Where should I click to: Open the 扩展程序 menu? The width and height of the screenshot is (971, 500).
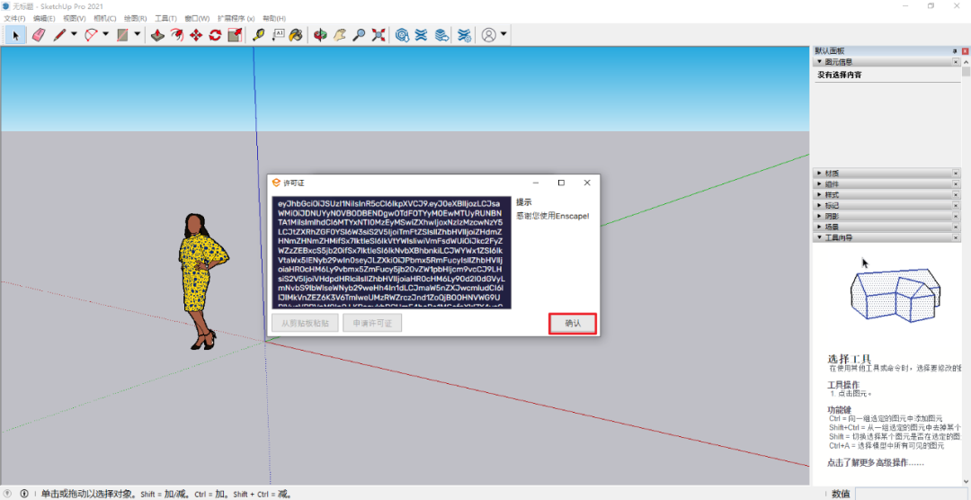(236, 18)
